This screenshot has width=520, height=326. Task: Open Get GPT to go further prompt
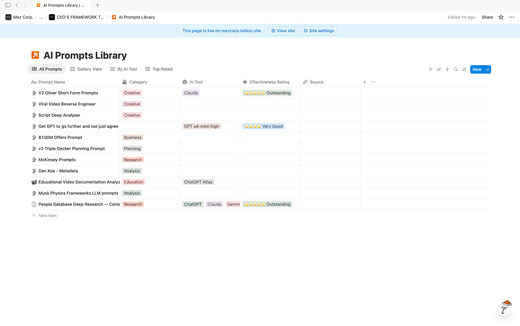click(x=78, y=126)
